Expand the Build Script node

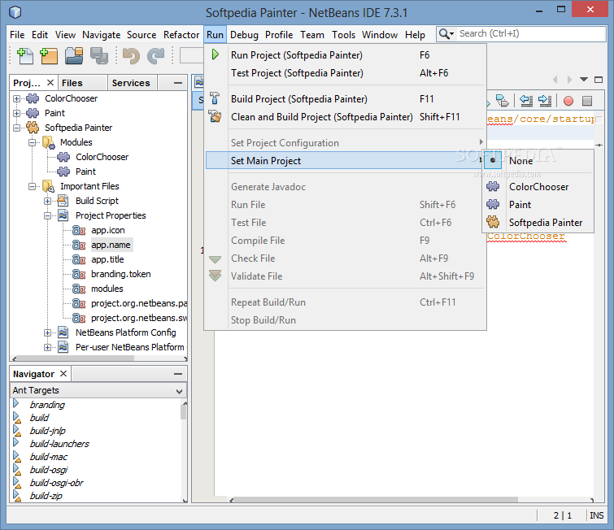(47, 201)
